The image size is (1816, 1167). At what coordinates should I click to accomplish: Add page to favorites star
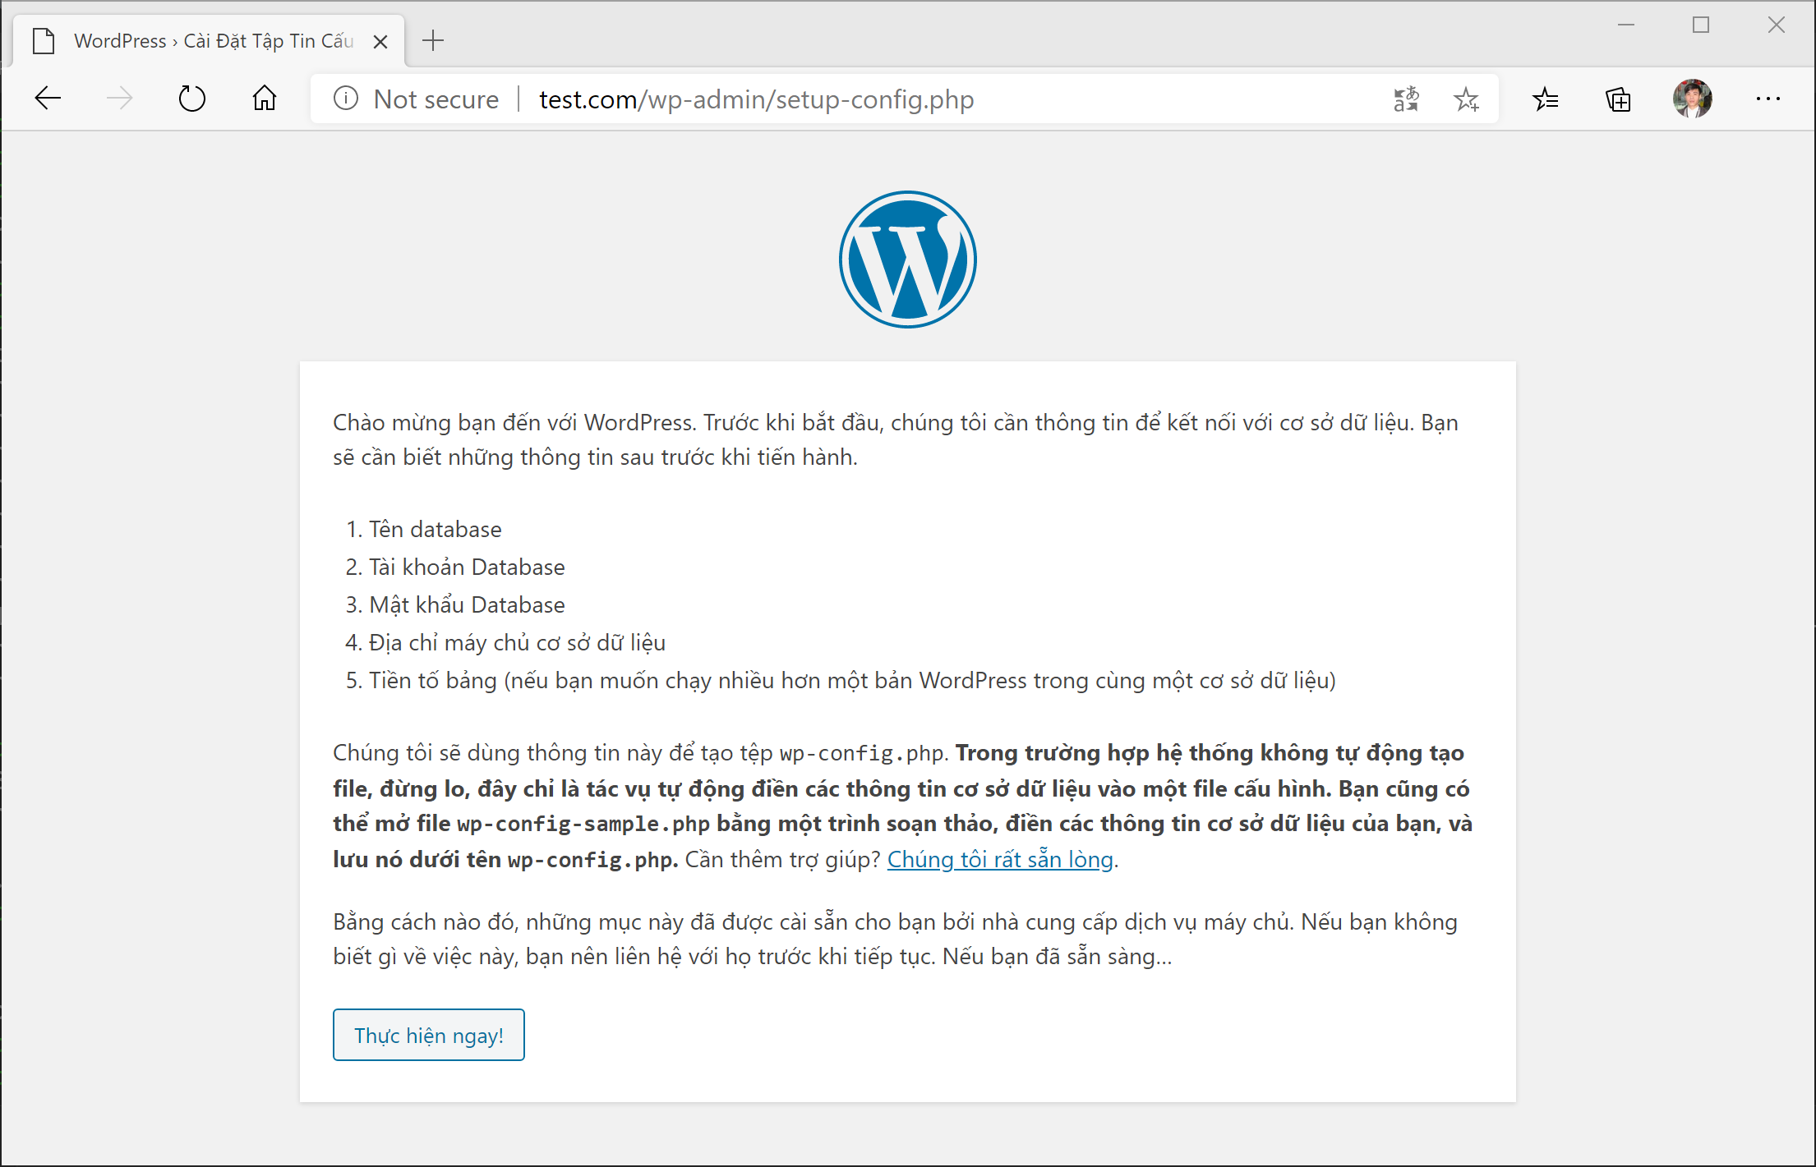1466,99
